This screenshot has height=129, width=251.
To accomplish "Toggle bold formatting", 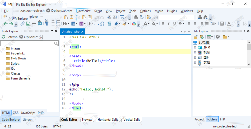I will [x=163, y=24].
